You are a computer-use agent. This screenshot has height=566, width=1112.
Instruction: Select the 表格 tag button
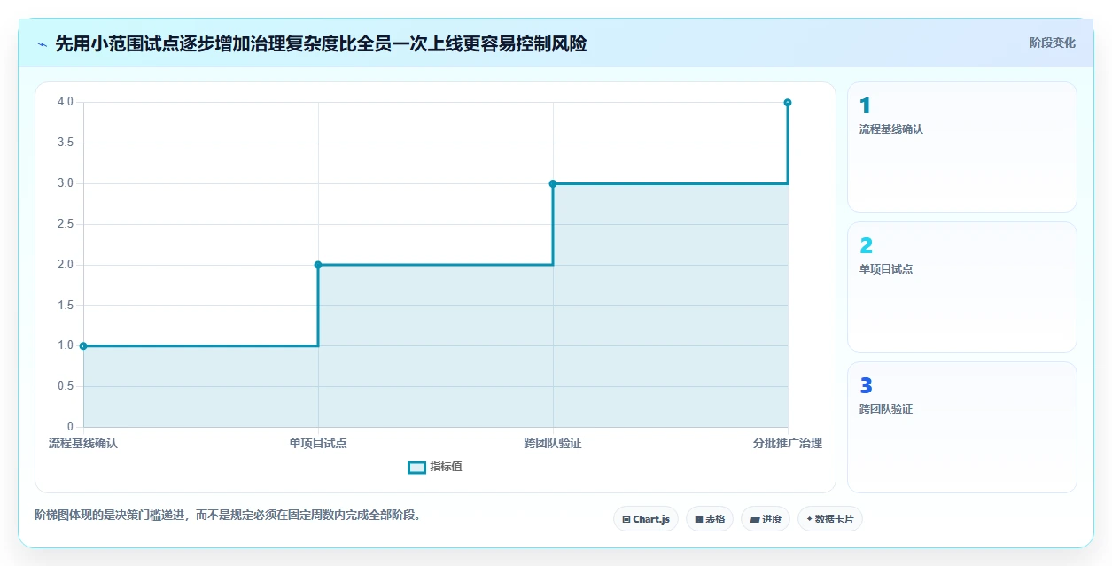click(710, 519)
